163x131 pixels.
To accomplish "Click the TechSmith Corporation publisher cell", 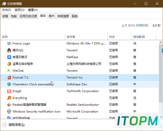I will pyautogui.click(x=83, y=91).
